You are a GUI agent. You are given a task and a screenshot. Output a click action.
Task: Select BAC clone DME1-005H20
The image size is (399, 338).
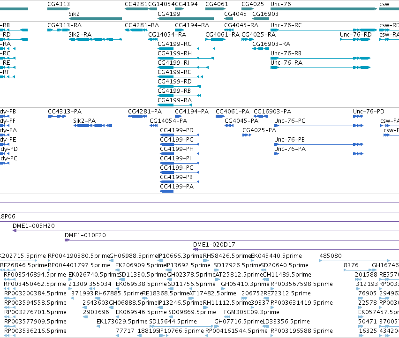click(34, 226)
